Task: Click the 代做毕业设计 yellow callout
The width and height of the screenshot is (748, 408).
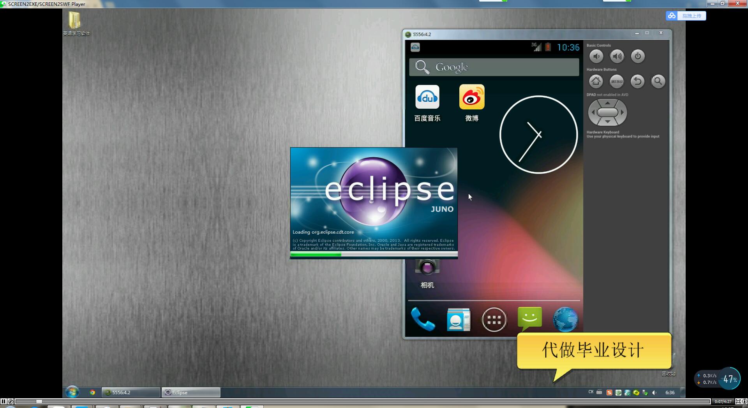Action: click(594, 350)
